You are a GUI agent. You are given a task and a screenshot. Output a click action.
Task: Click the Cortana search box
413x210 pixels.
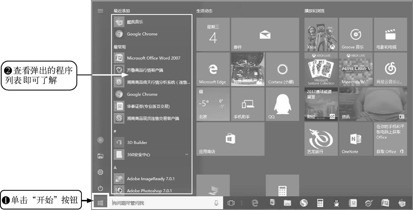click(x=166, y=203)
